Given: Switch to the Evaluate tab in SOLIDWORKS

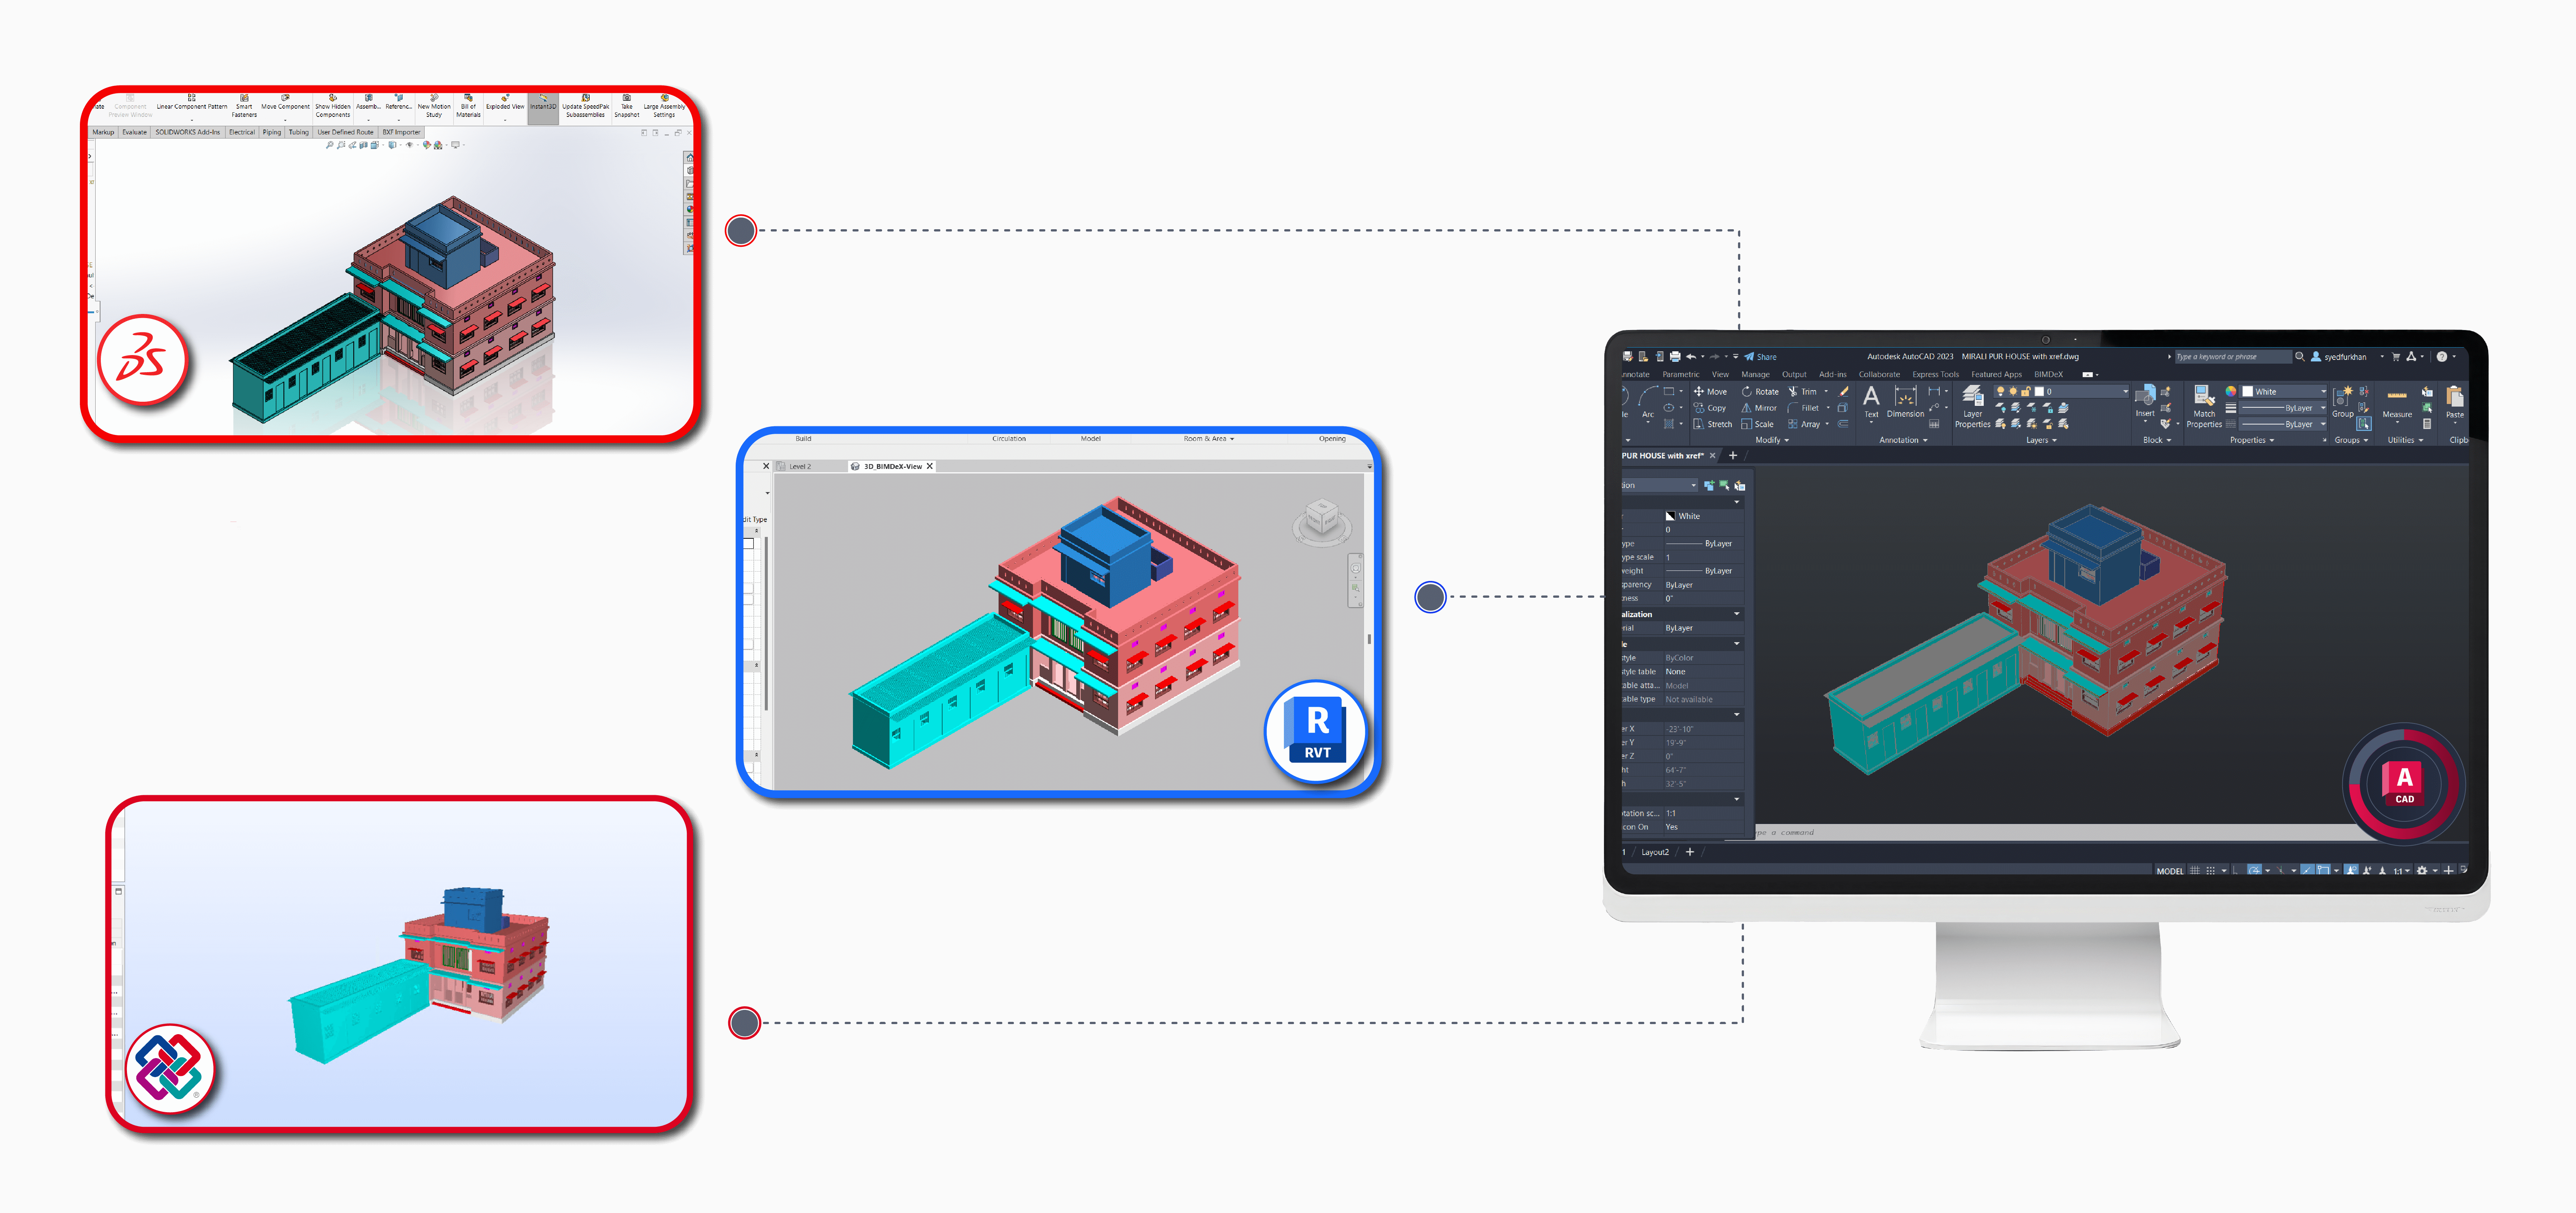Looking at the screenshot, I should click(x=134, y=132).
